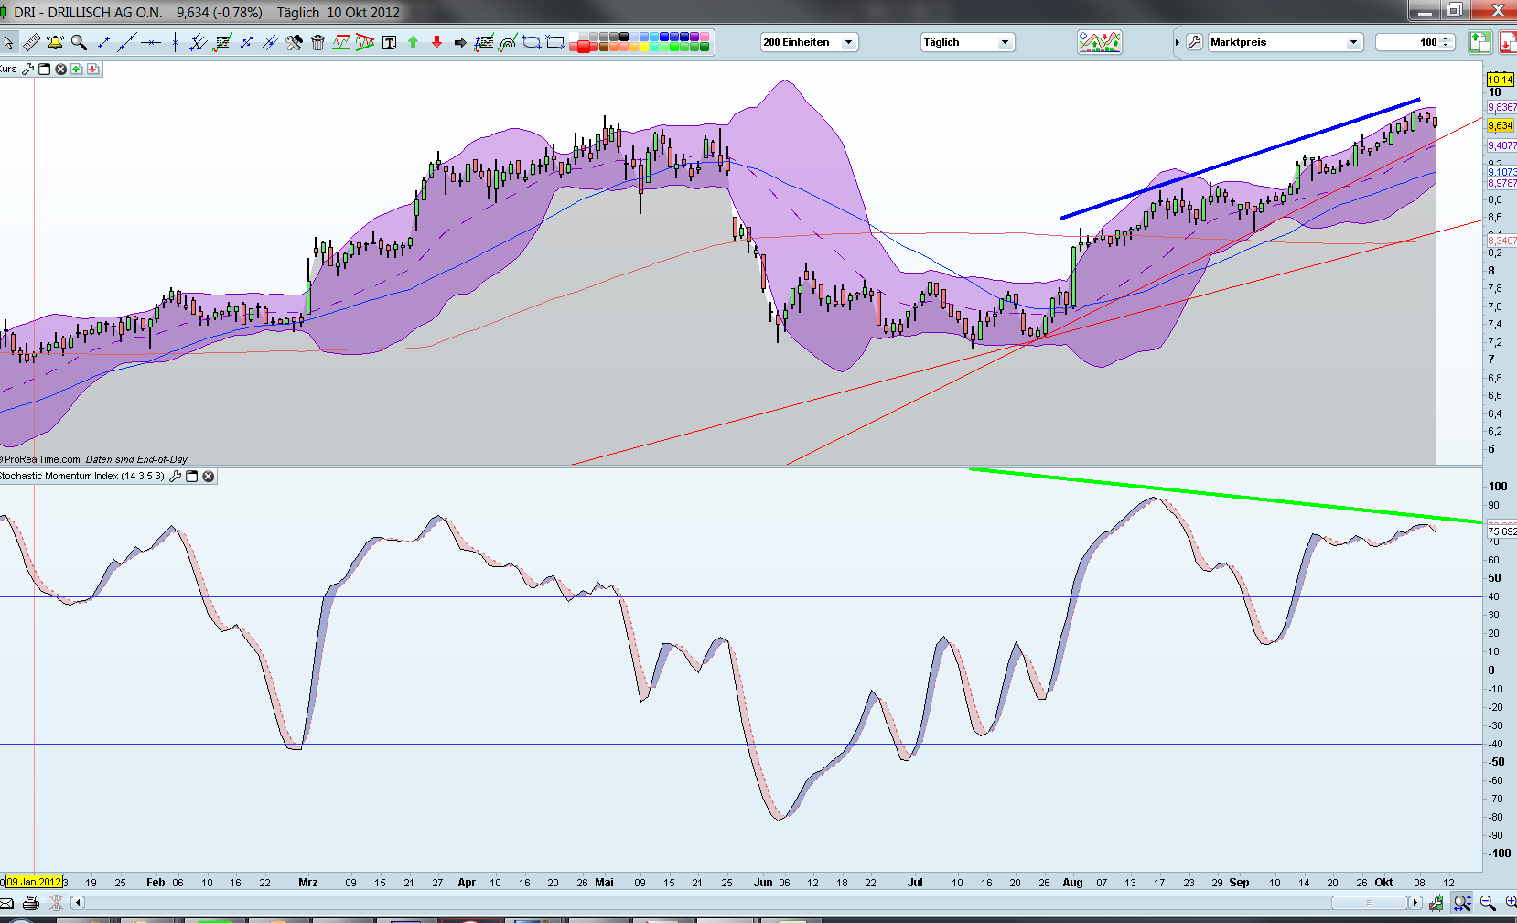The image size is (1517, 923).
Task: Select the magnifying glass zoom tool
Action: click(x=79, y=42)
